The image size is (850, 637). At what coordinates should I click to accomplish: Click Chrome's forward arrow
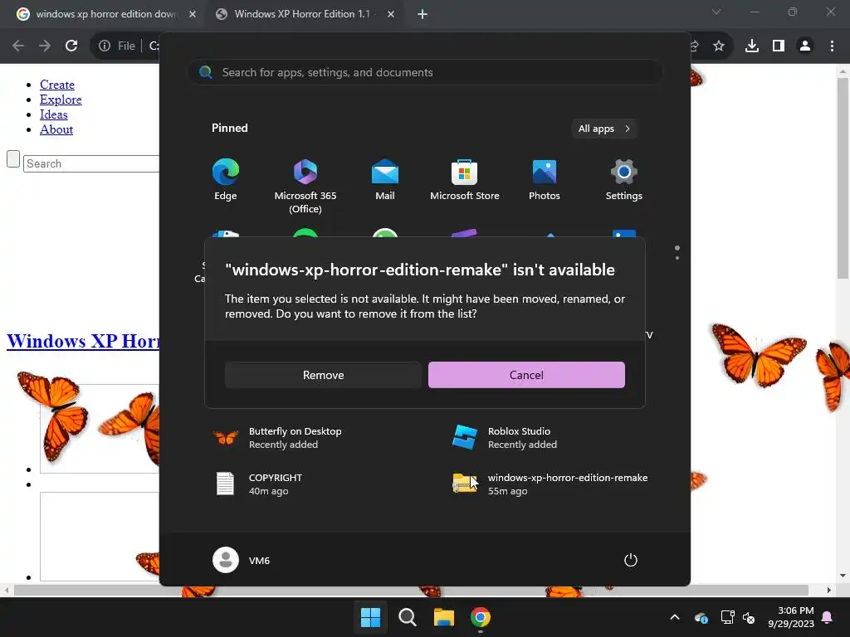pos(45,46)
